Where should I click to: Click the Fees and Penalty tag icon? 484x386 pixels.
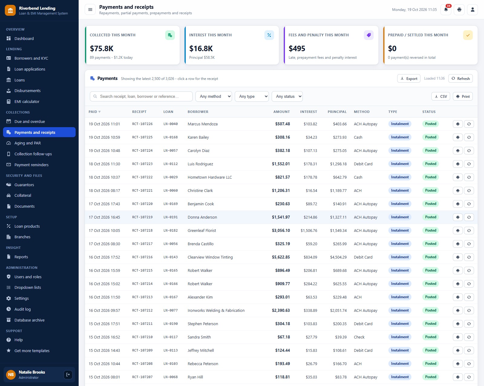tap(369, 35)
